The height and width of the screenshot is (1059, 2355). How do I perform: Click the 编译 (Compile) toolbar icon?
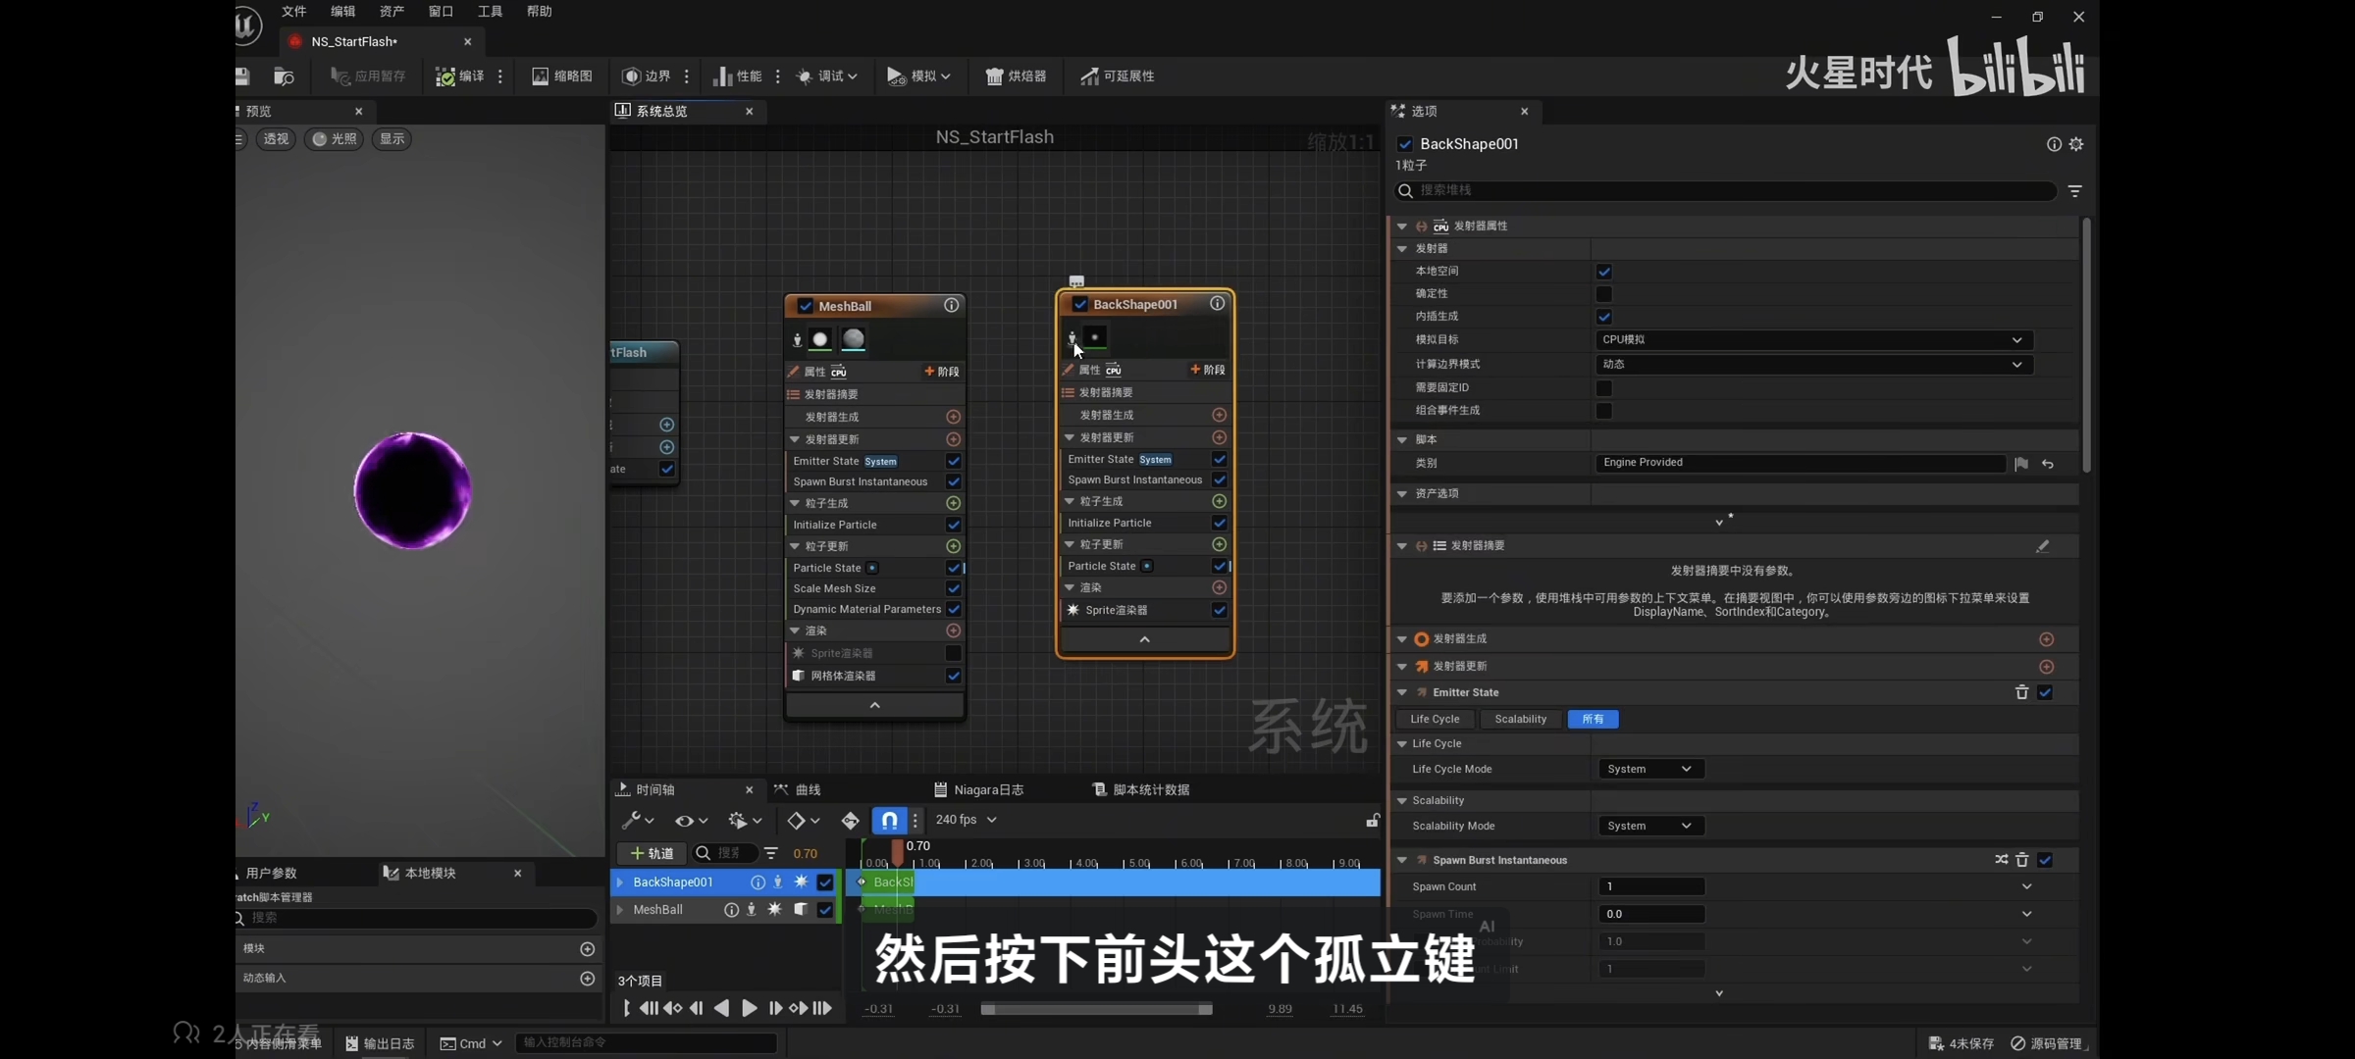tap(446, 76)
